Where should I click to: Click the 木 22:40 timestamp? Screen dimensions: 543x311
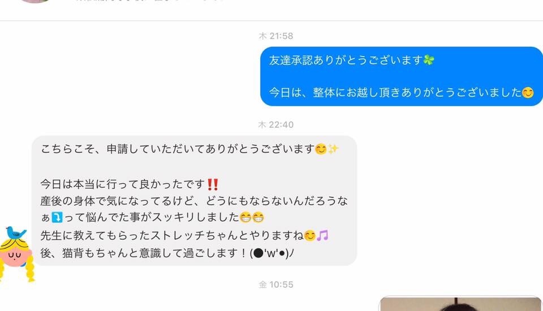tap(276, 124)
